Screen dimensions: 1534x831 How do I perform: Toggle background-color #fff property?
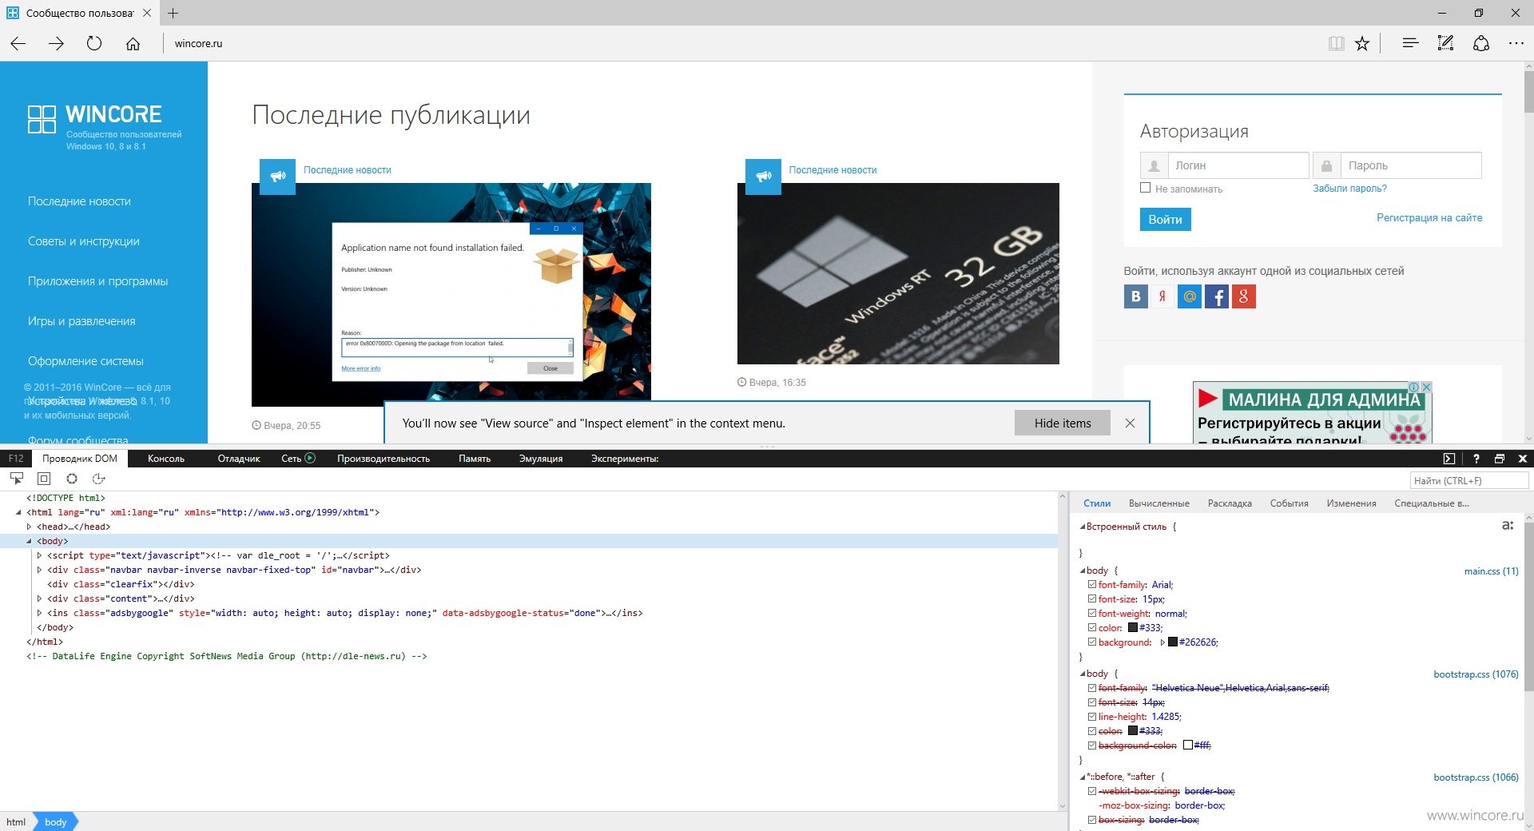coord(1092,746)
